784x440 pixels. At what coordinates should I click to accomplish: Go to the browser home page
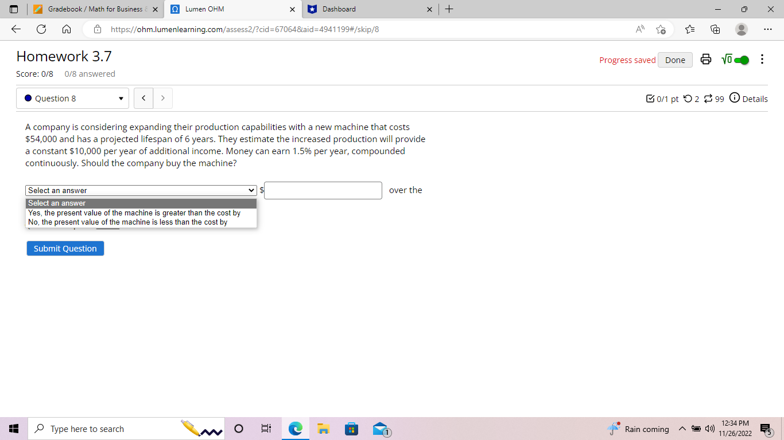click(x=66, y=29)
